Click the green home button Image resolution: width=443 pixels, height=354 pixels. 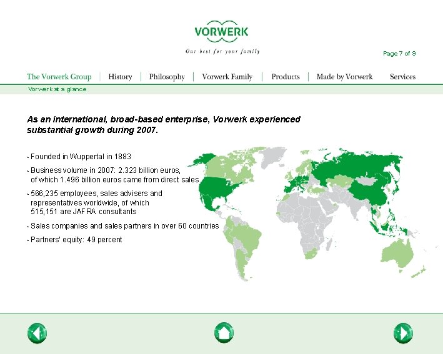click(224, 333)
